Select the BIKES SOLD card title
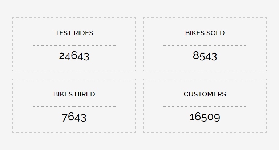Screen dimensions: 279x150 (x=205, y=33)
